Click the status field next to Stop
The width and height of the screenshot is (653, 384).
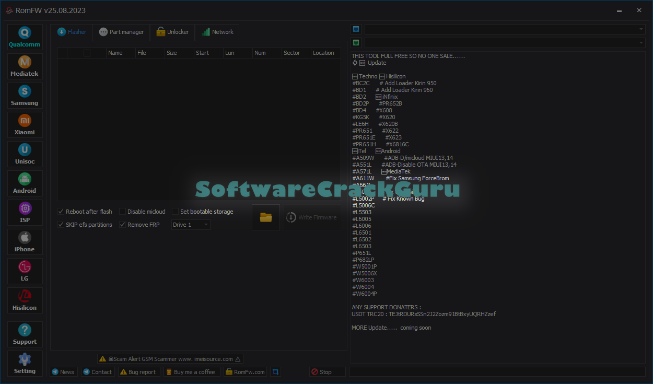click(497, 372)
